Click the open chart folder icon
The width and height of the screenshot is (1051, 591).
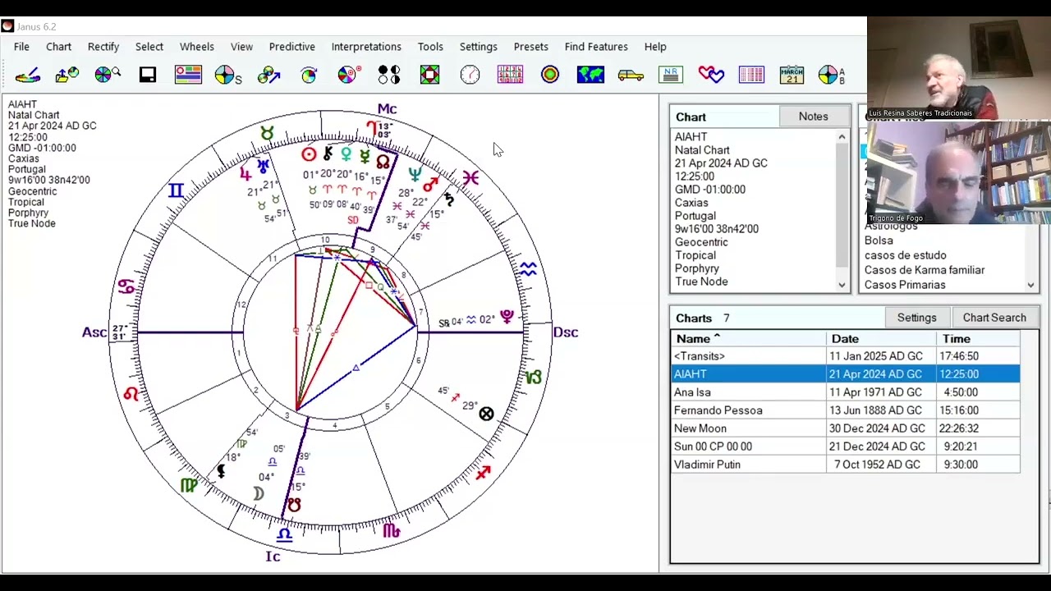pyautogui.click(x=67, y=76)
